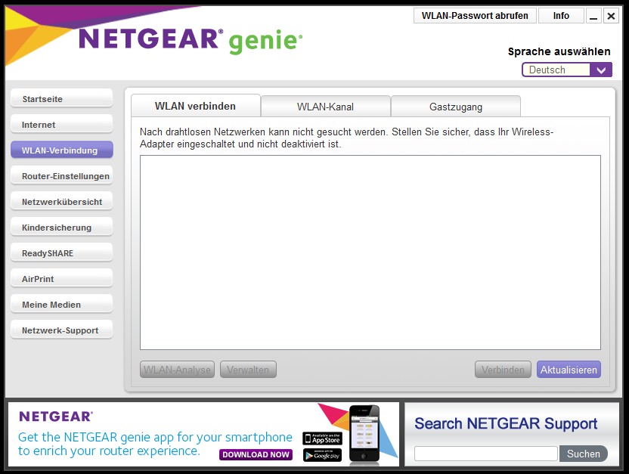This screenshot has width=629, height=474.
Task: Close the genie window
Action: click(x=611, y=16)
